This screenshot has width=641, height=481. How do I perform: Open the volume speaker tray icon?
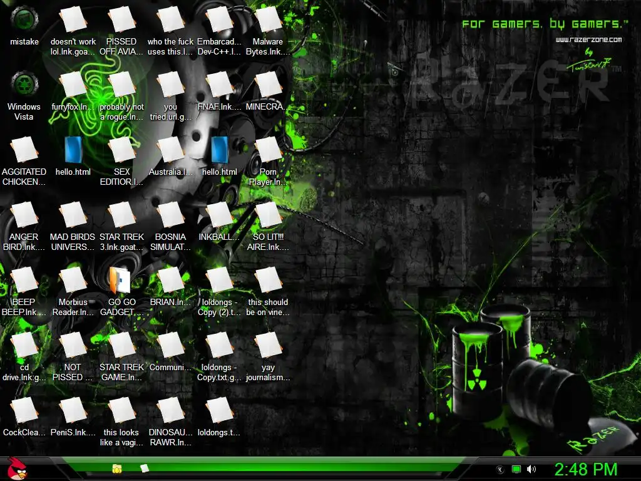point(531,469)
